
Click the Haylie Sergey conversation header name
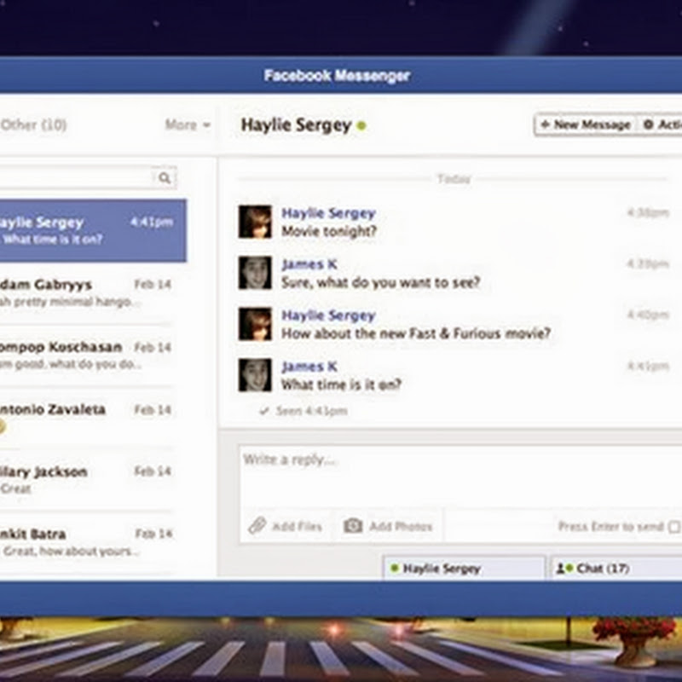point(296,125)
